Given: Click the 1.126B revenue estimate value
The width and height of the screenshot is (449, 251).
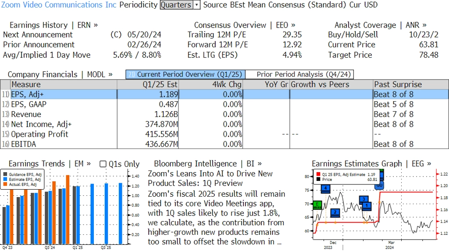Looking at the screenshot, I should click(x=166, y=114).
